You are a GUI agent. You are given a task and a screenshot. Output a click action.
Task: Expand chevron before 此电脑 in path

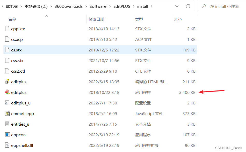tap(3, 6)
